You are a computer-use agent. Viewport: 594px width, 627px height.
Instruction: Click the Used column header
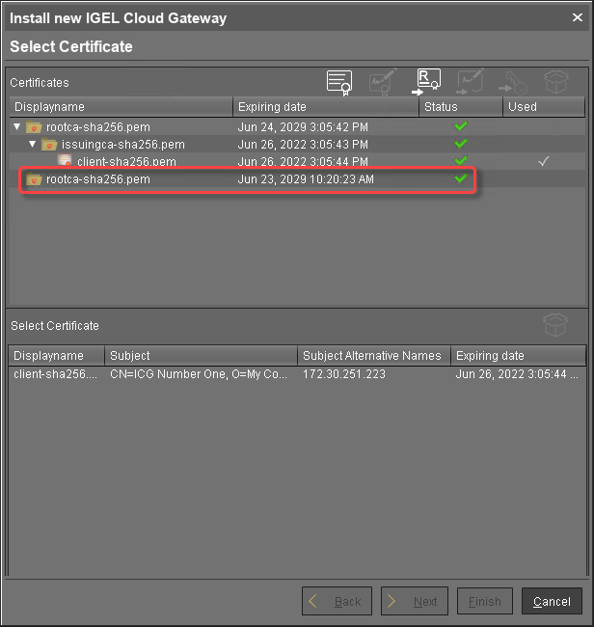(x=542, y=106)
